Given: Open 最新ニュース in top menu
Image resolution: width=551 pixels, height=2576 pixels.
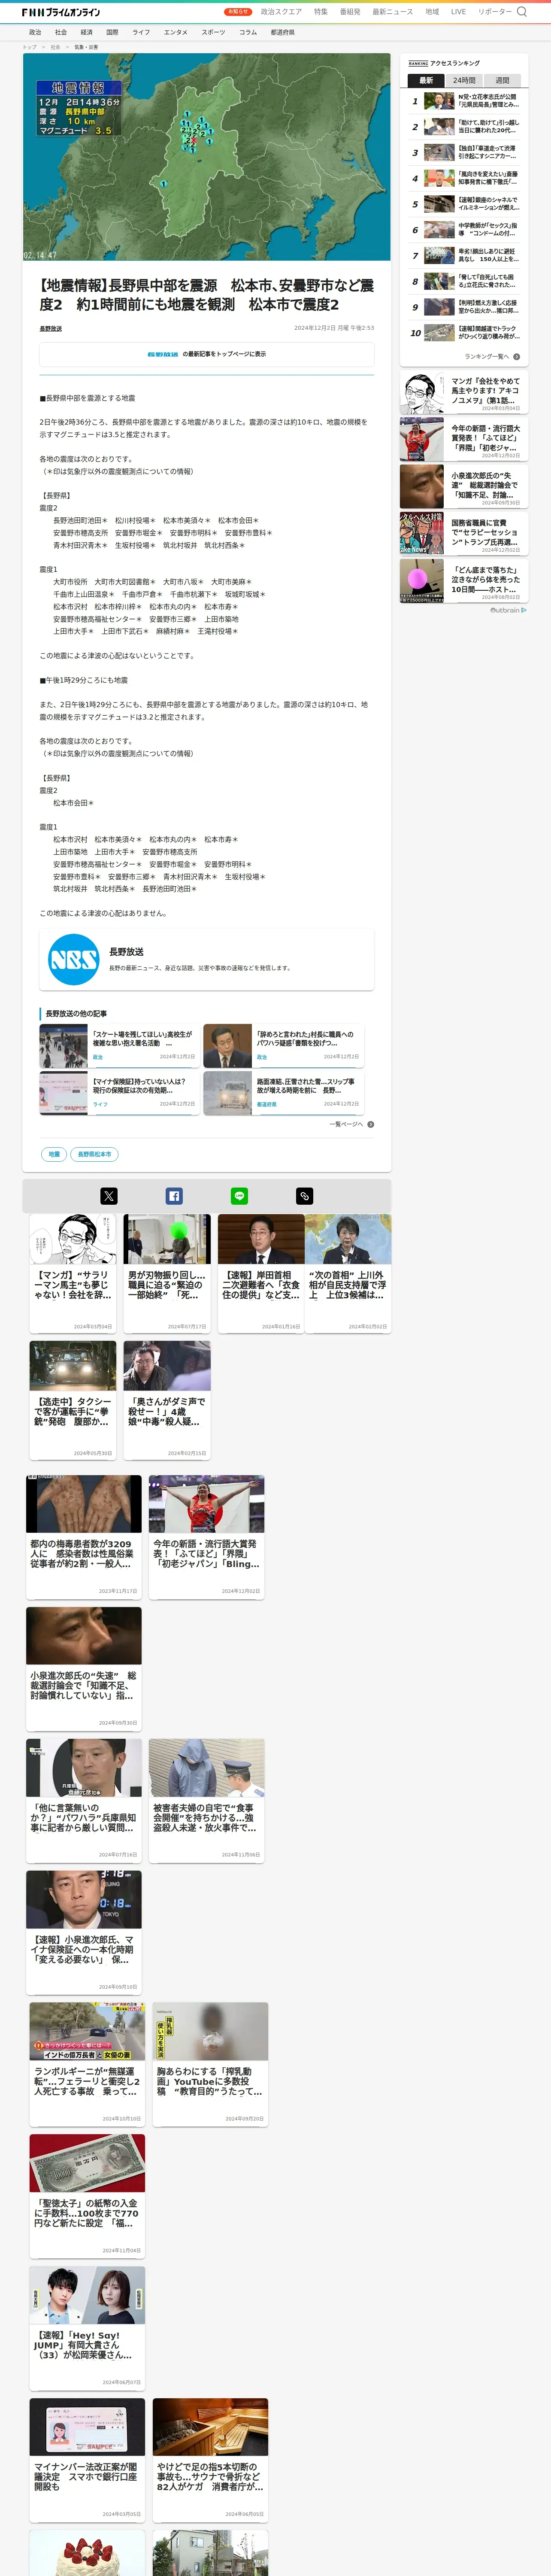Looking at the screenshot, I should point(393,12).
